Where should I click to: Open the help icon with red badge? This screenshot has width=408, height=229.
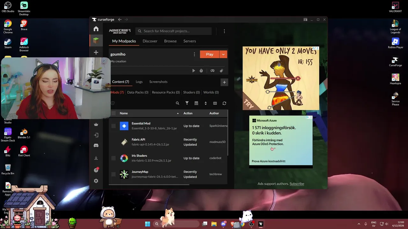(x=96, y=170)
